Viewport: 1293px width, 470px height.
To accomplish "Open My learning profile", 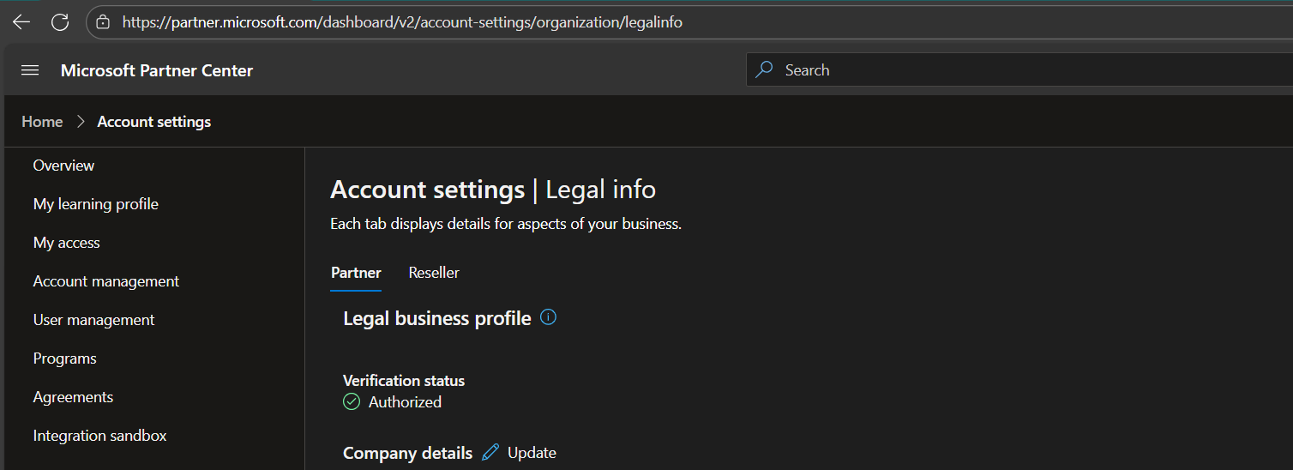I will pyautogui.click(x=96, y=204).
